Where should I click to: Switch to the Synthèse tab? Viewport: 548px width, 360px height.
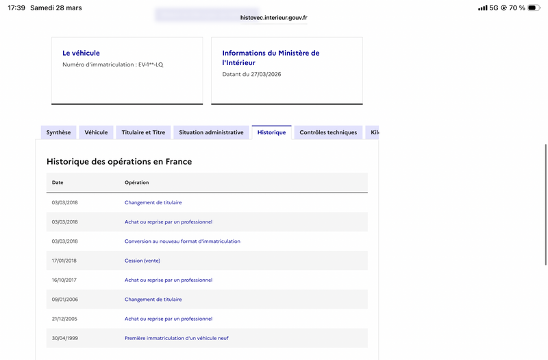point(58,132)
